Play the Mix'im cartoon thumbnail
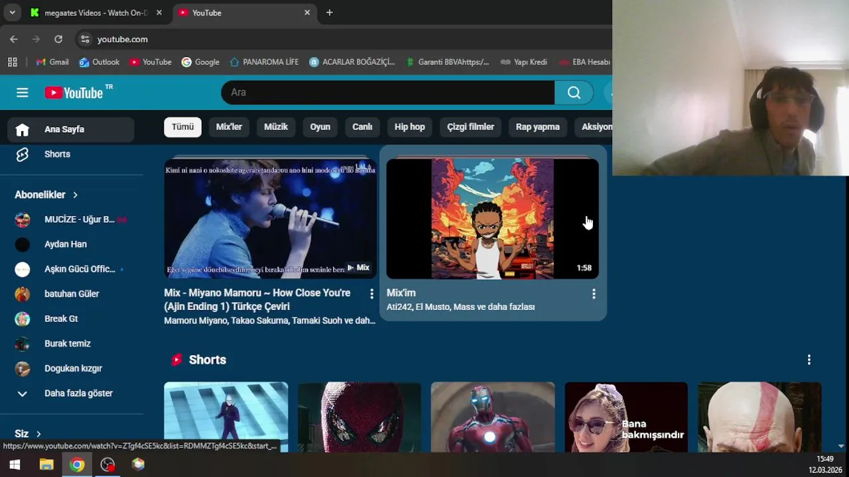This screenshot has height=477, width=849. pyautogui.click(x=492, y=219)
